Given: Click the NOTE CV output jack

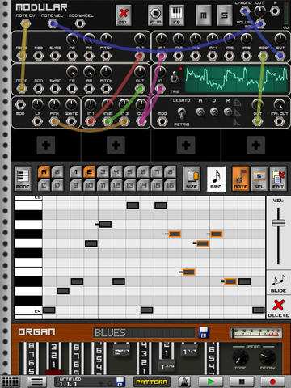Looking at the screenshot, I should click(25, 23).
